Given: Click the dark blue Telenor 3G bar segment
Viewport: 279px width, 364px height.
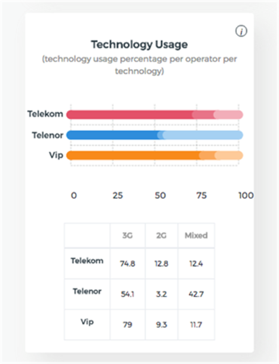Looking at the screenshot, I should pos(114,135).
